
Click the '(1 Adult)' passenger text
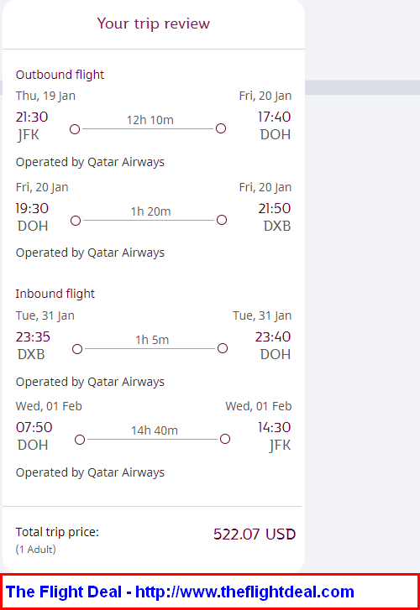pos(36,550)
